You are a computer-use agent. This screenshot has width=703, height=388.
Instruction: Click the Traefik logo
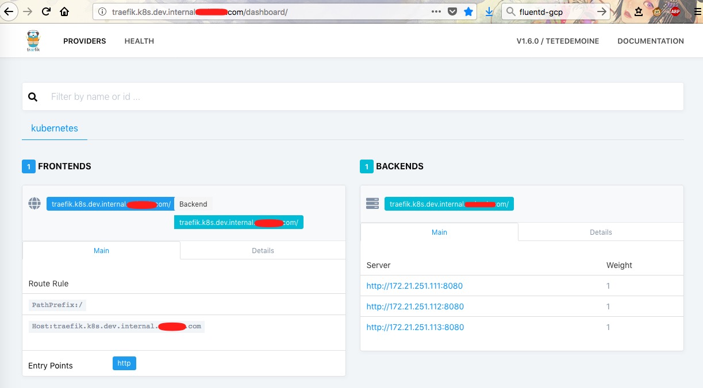pos(33,41)
